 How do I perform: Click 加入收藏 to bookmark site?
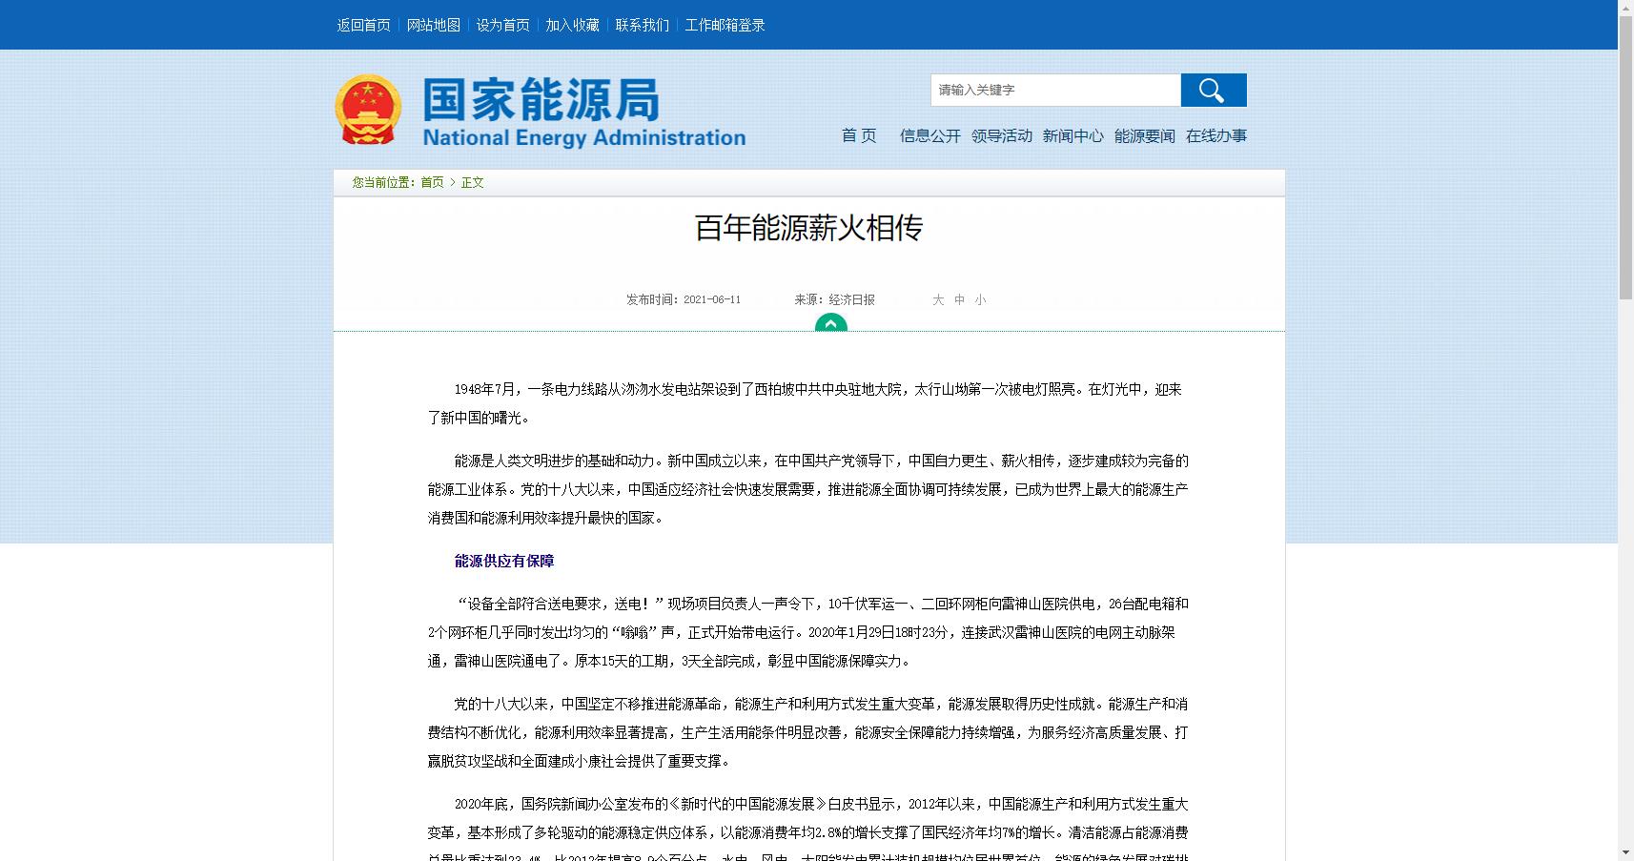[x=572, y=26]
